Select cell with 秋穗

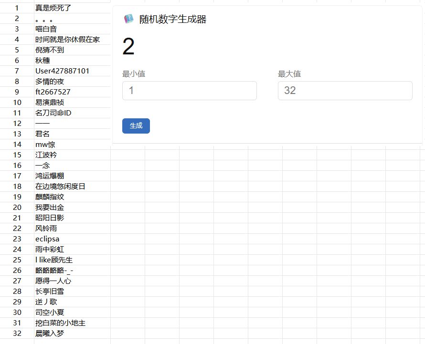[x=73, y=61]
